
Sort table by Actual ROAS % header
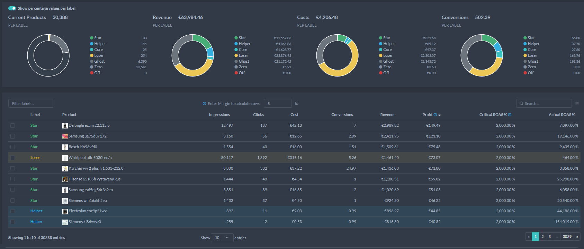(561, 115)
